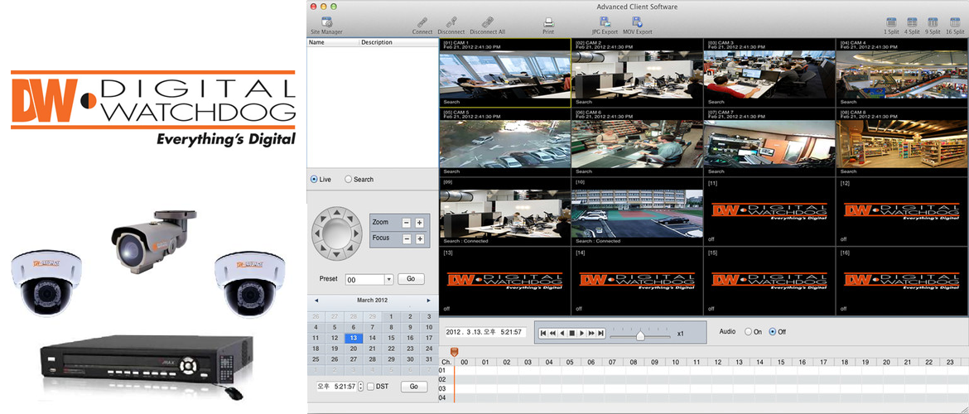Select CAM 1 video tile

[x=505, y=73]
